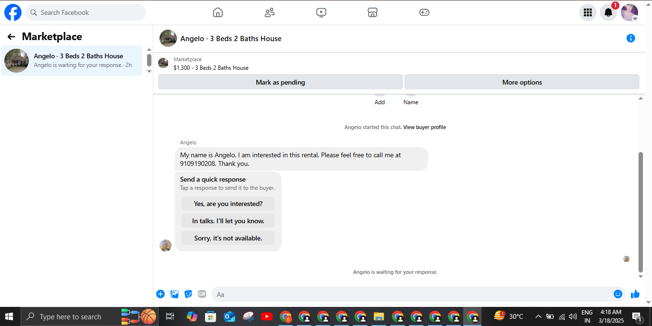This screenshot has width=652, height=326.
Task: Send 'In talks. I'll let you know.' response
Action: [228, 221]
